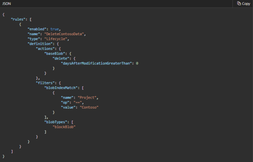Click the "actions" key
The height and width of the screenshot is (162, 253).
pos(45,49)
